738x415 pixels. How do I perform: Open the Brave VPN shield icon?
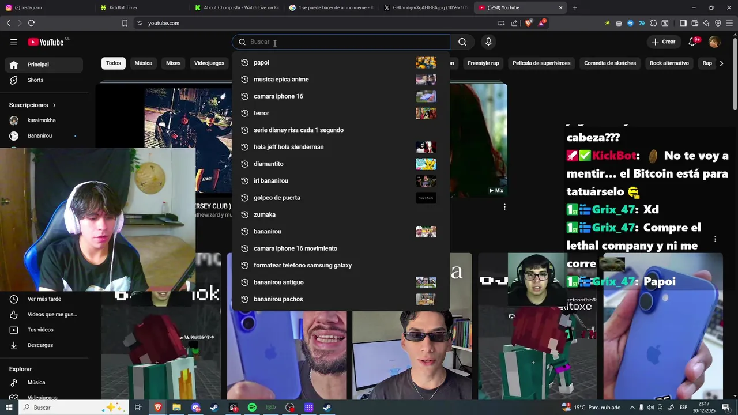(718, 23)
